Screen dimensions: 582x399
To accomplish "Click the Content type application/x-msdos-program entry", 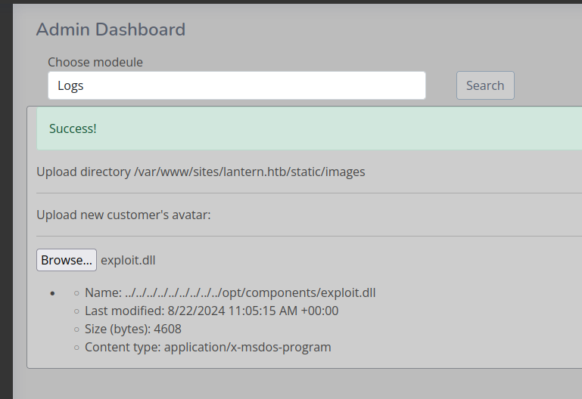I will (x=207, y=347).
